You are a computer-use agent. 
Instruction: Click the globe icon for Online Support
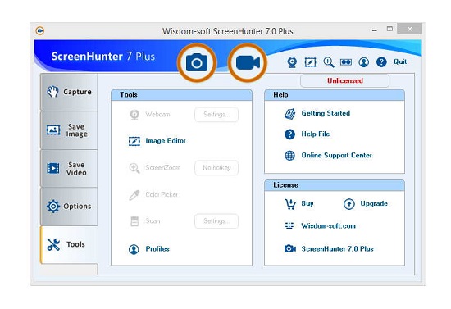coord(289,156)
